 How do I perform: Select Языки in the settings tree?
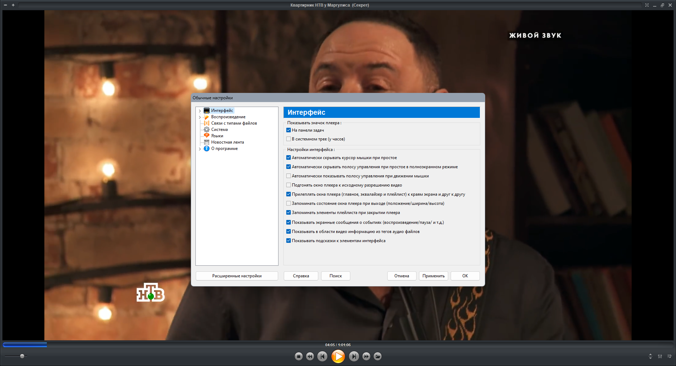(217, 136)
